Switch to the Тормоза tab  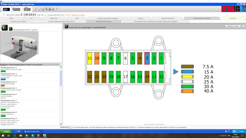point(140,18)
